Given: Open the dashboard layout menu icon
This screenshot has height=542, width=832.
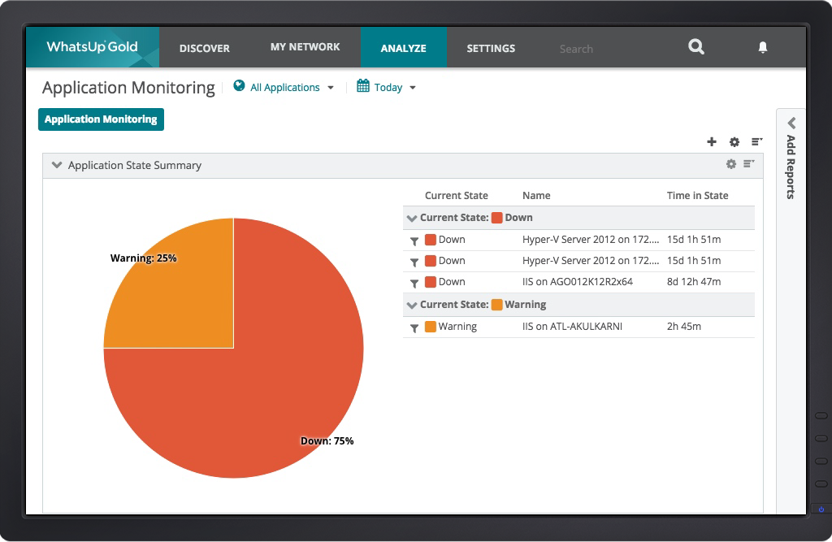Looking at the screenshot, I should pyautogui.click(x=757, y=141).
